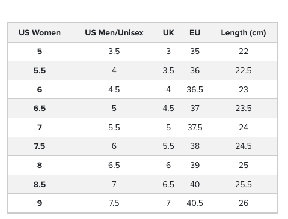This screenshot has height=219, width=288.
Task: Click the 22.5 cm length cell
Action: coord(244,70)
